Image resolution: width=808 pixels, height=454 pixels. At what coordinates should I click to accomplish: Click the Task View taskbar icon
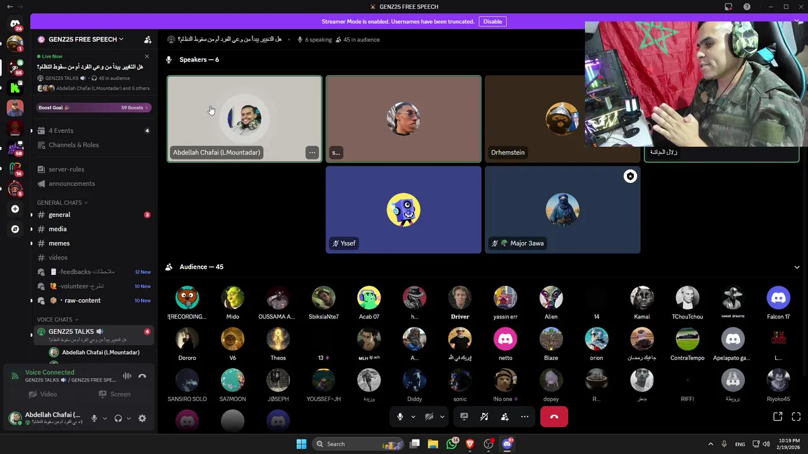pyautogui.click(x=415, y=444)
